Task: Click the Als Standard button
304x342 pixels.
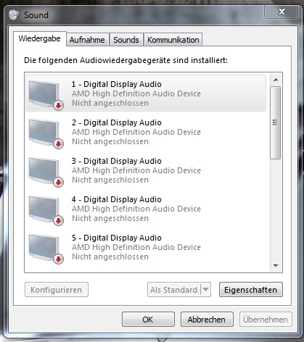Action: click(174, 290)
